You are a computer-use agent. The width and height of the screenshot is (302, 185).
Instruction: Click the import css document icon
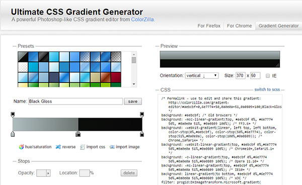[83, 147]
